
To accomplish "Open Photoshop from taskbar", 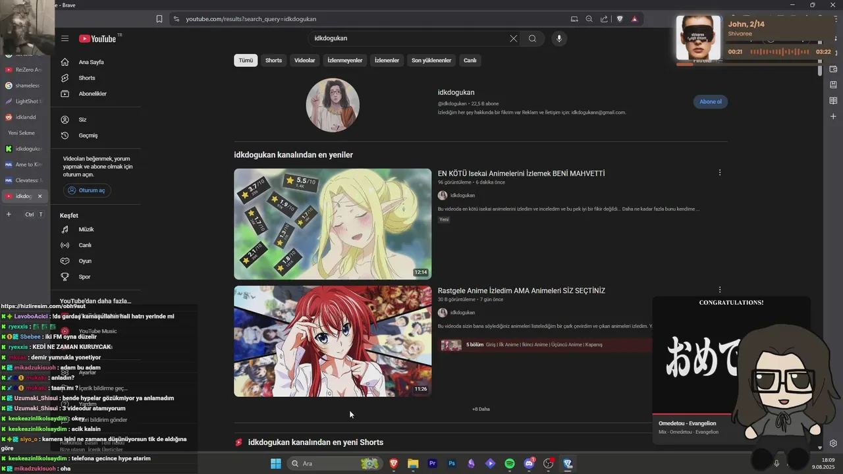I will pyautogui.click(x=452, y=463).
